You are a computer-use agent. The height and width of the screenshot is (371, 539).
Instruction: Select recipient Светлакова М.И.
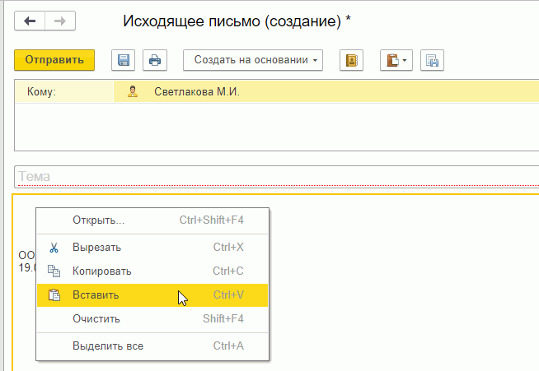(x=197, y=91)
